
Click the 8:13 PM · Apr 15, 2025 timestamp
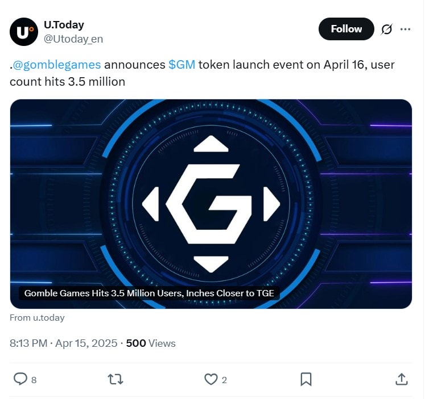[64, 343]
